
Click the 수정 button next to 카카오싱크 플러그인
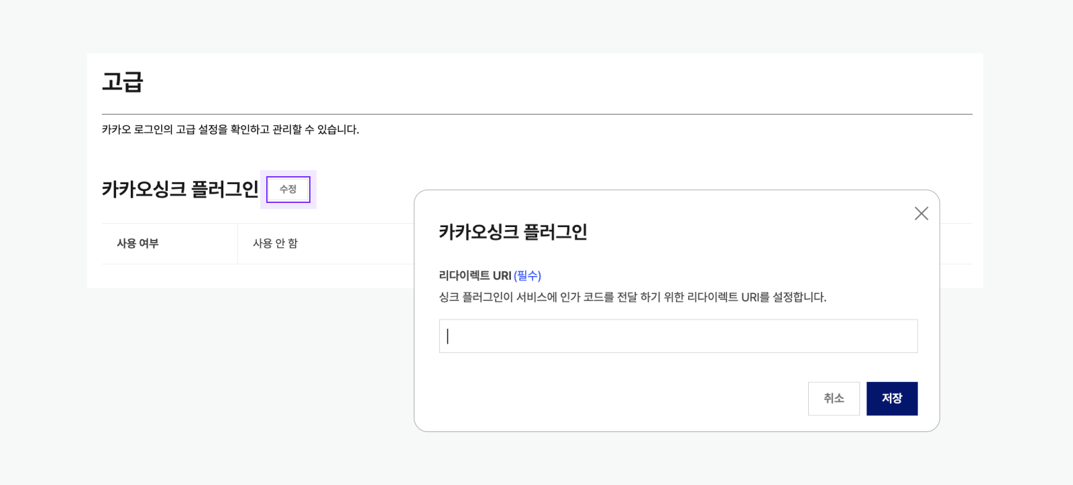click(x=288, y=190)
